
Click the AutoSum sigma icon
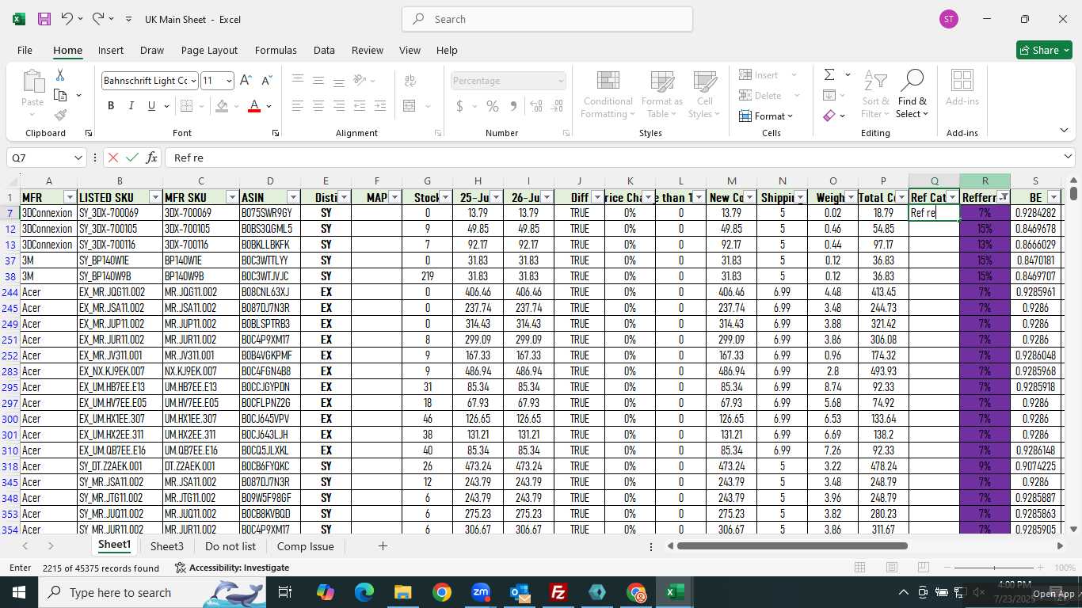coord(829,75)
